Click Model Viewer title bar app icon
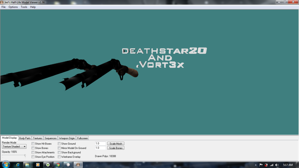299x168 pixels. [2, 2]
